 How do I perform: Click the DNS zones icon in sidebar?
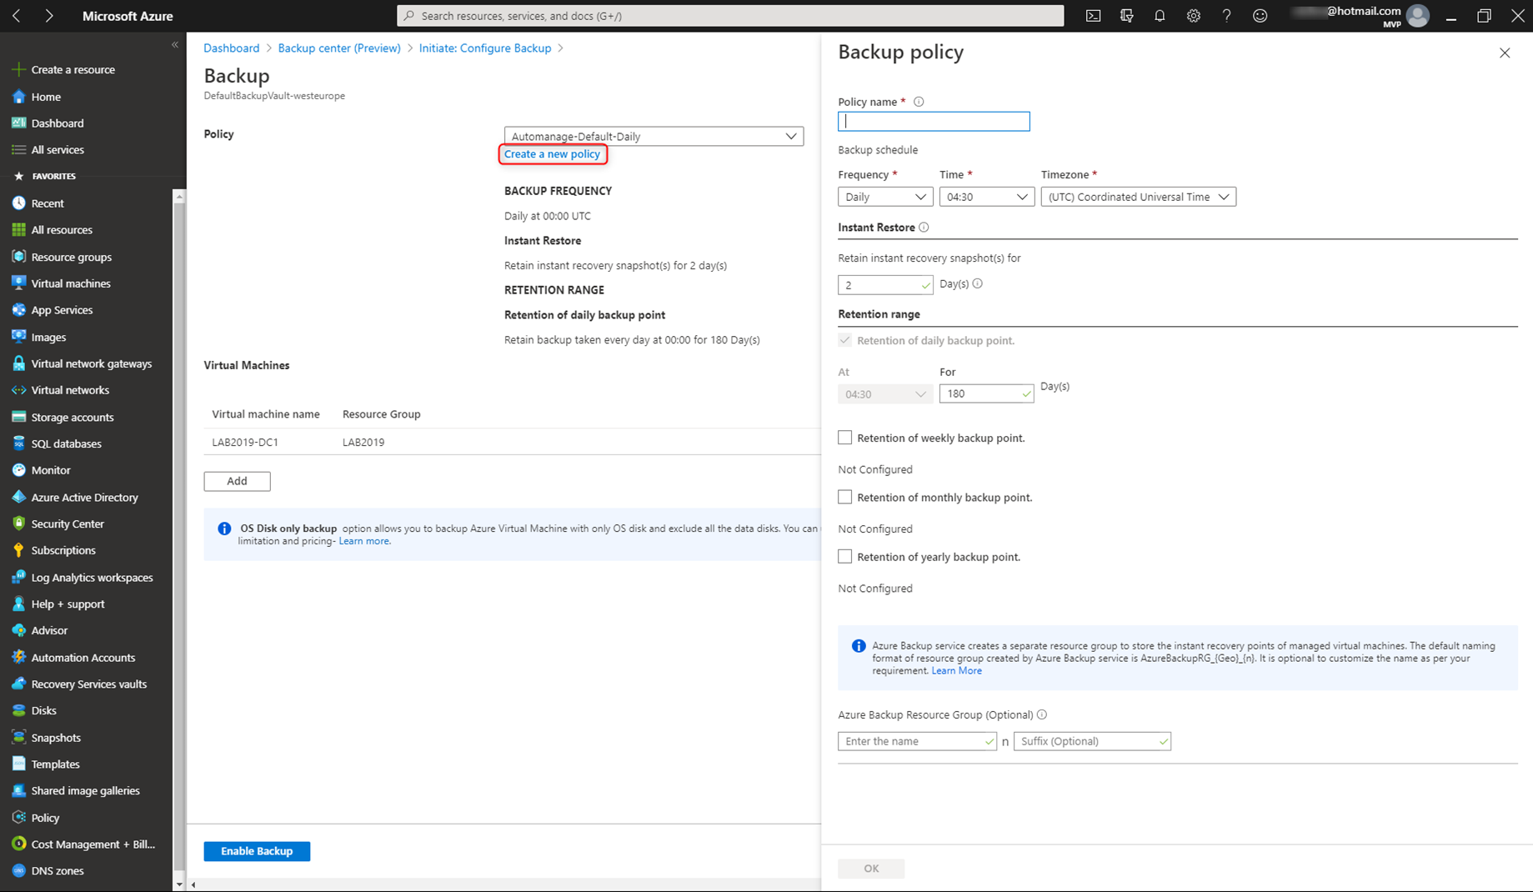(x=18, y=870)
